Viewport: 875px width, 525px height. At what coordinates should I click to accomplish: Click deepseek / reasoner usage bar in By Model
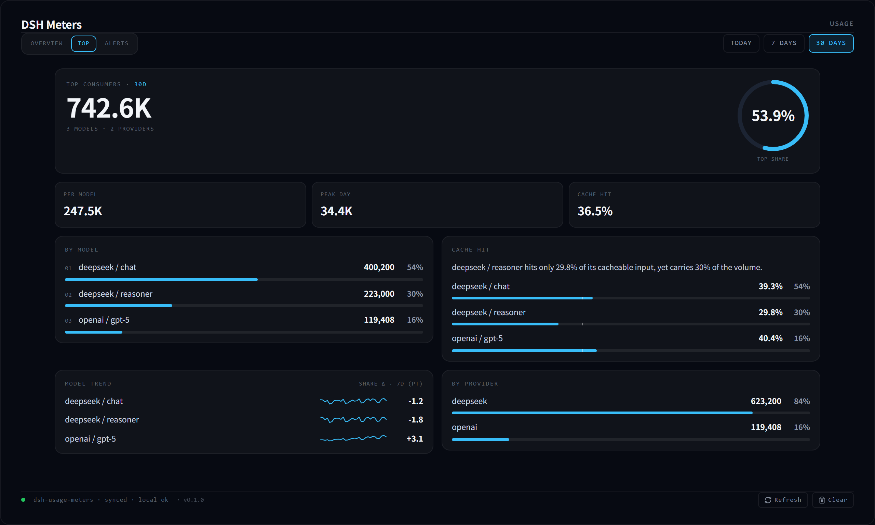coord(244,306)
